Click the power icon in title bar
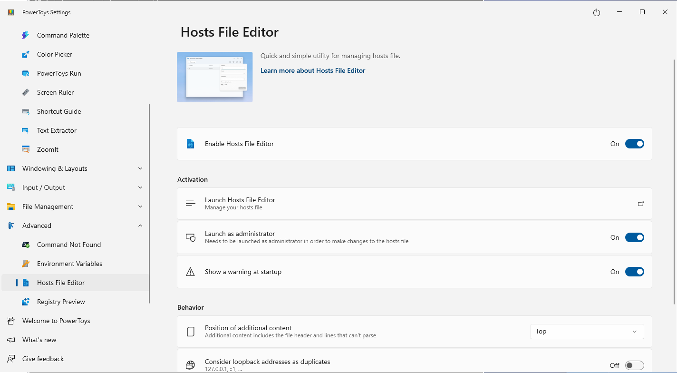The width and height of the screenshot is (677, 373). 597,12
